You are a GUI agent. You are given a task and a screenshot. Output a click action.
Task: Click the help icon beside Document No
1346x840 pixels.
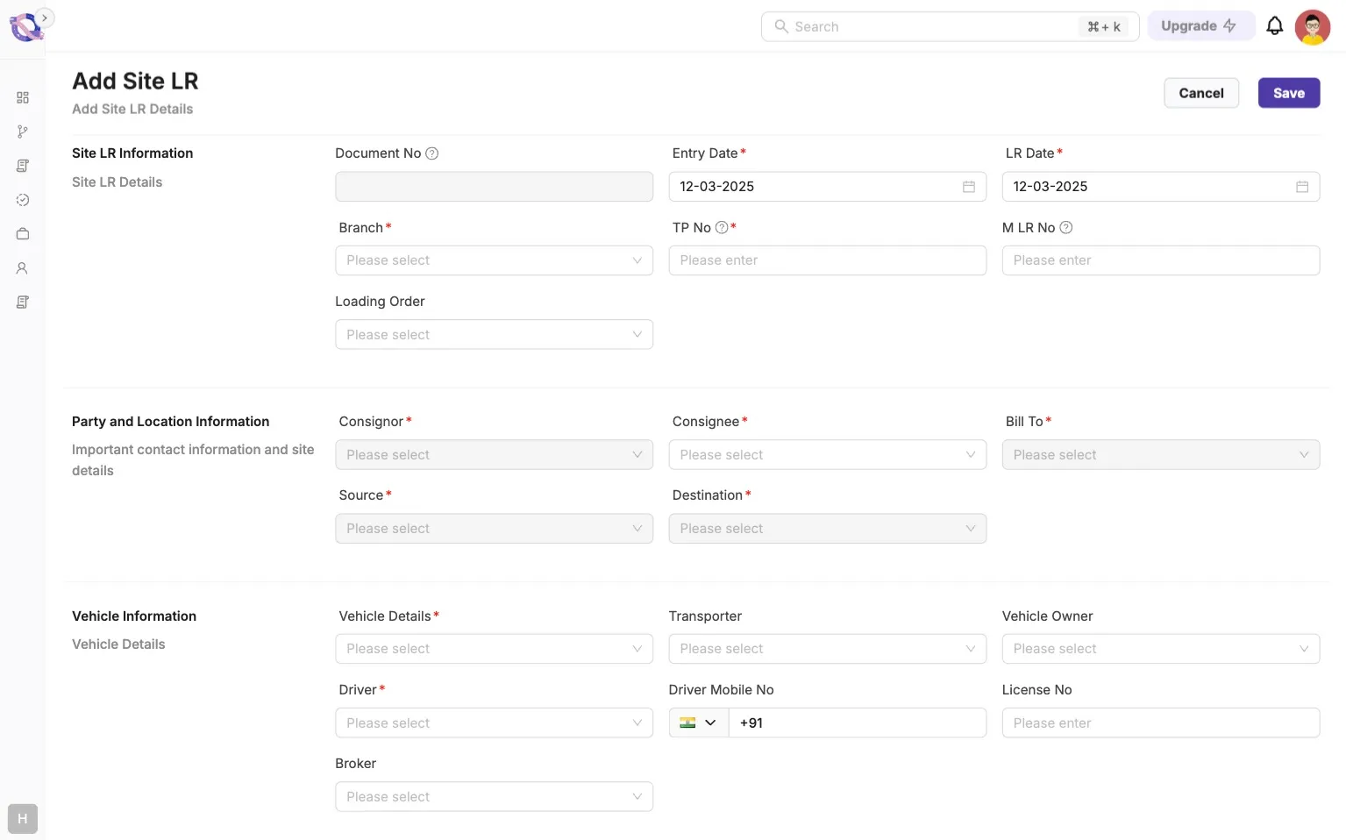pos(431,153)
